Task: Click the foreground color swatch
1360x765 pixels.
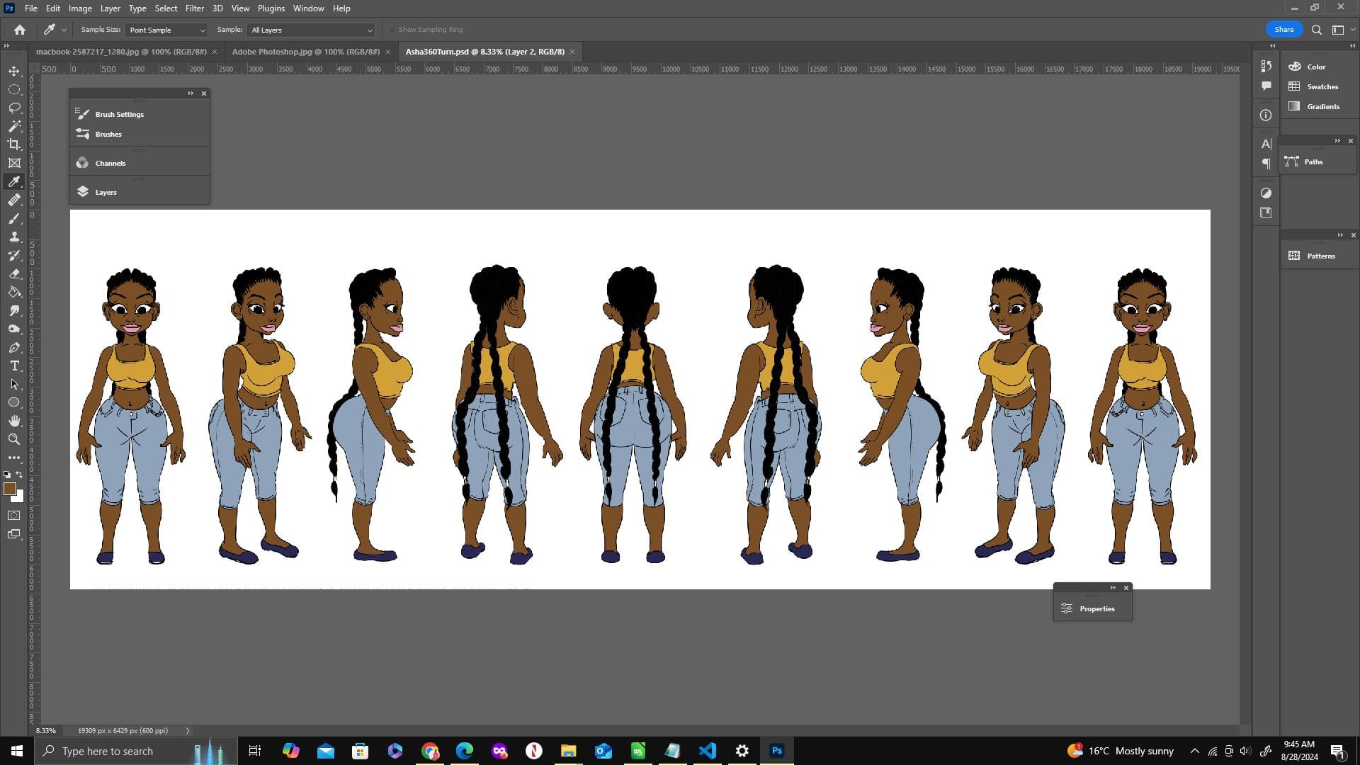Action: pyautogui.click(x=9, y=489)
